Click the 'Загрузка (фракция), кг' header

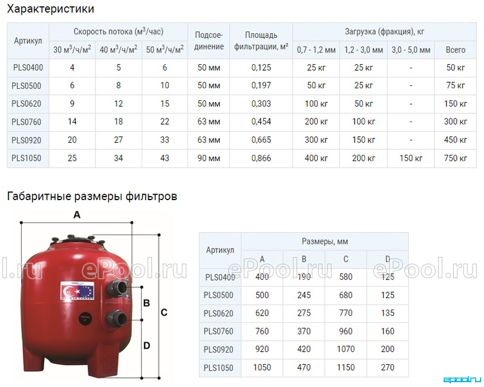coord(385,31)
